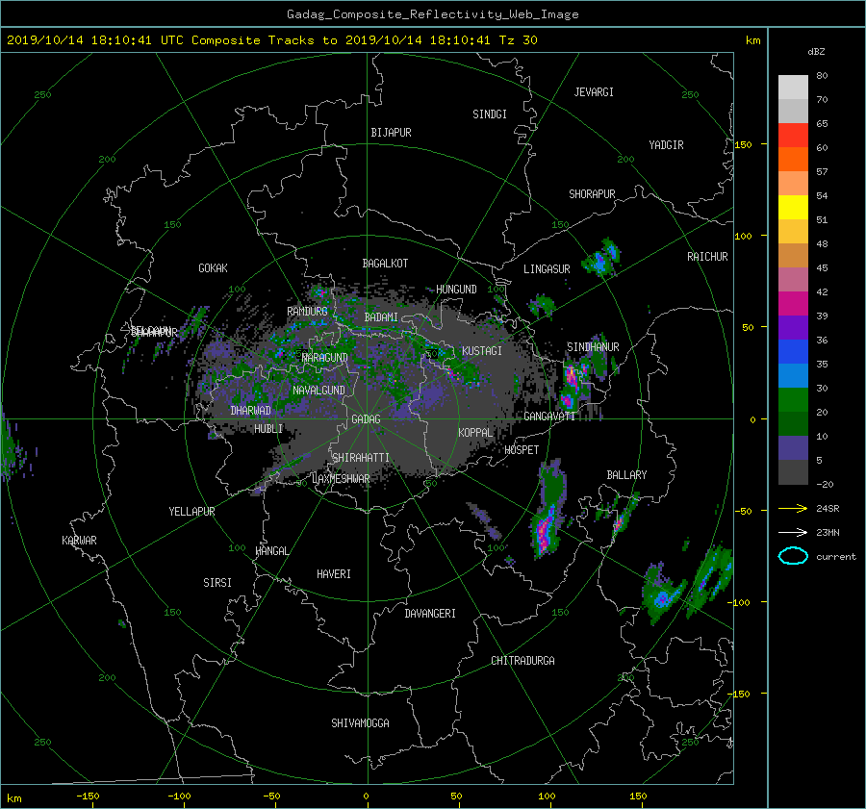Select the YELLAPUR label
866x809 pixels.
(191, 512)
